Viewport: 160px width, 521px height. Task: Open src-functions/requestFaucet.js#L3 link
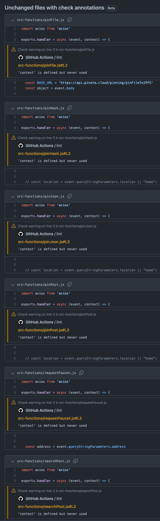pyautogui.click(x=50, y=418)
